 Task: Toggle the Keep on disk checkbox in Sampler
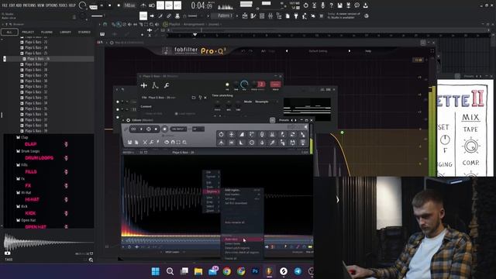pos(143,114)
